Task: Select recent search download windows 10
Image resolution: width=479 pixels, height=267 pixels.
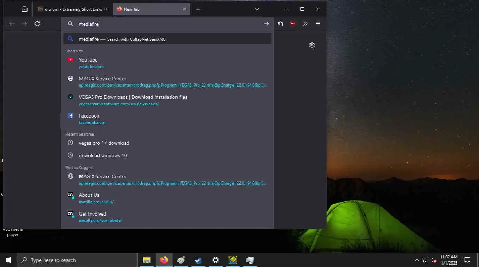Action: click(x=167, y=155)
